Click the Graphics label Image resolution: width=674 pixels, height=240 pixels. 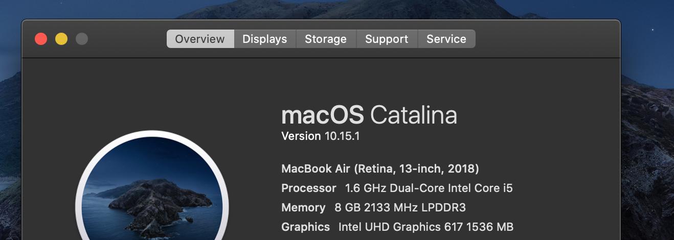(x=305, y=227)
